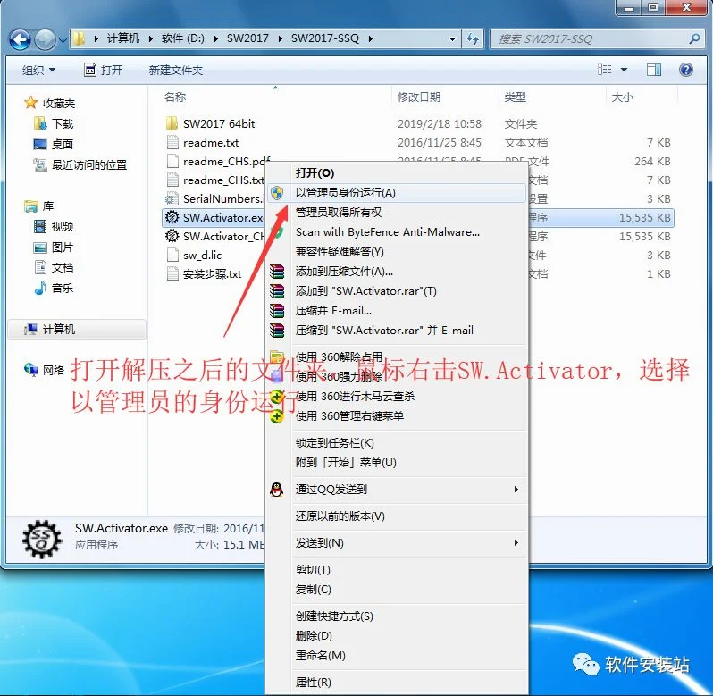Click the SW.Activator.exe gear icon

coord(172,217)
